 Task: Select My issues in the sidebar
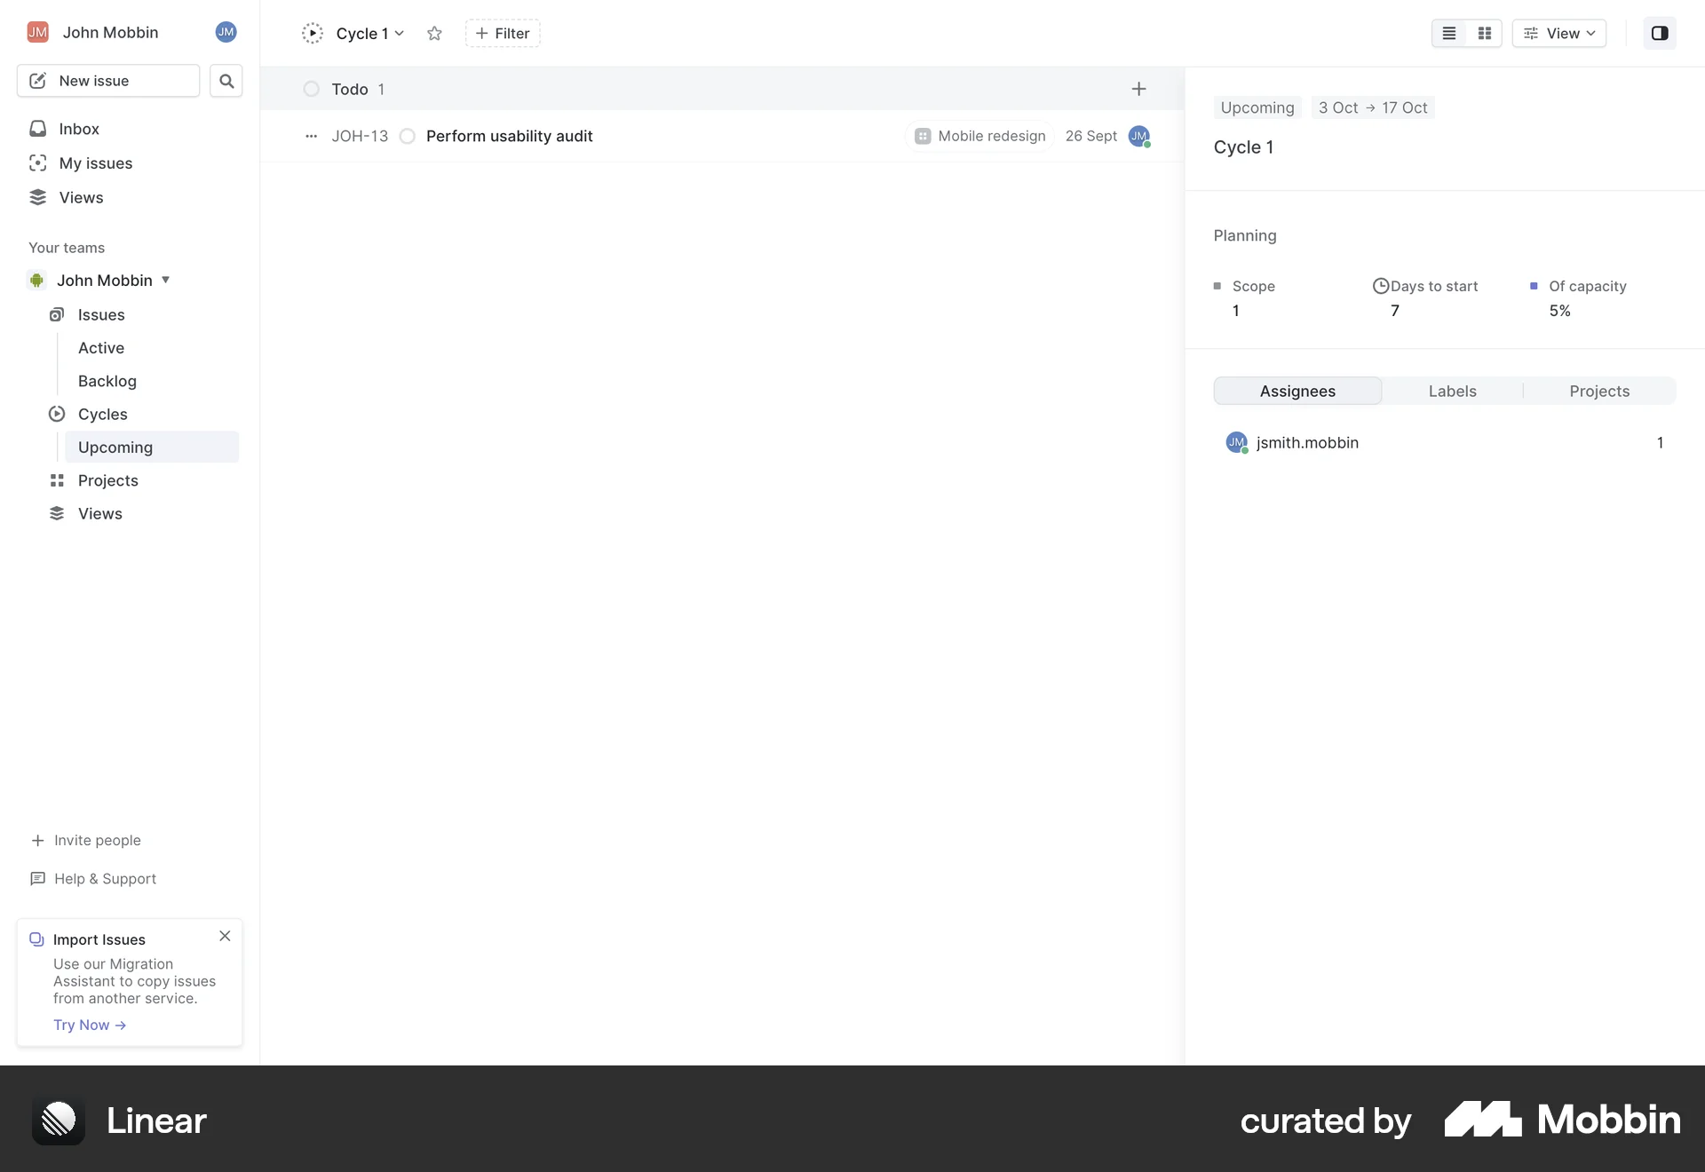(96, 162)
